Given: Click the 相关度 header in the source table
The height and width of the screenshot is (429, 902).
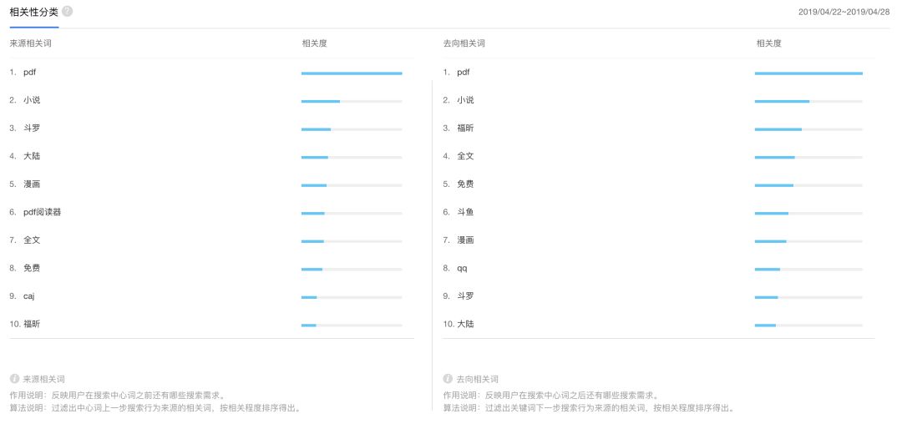Looking at the screenshot, I should click(314, 43).
